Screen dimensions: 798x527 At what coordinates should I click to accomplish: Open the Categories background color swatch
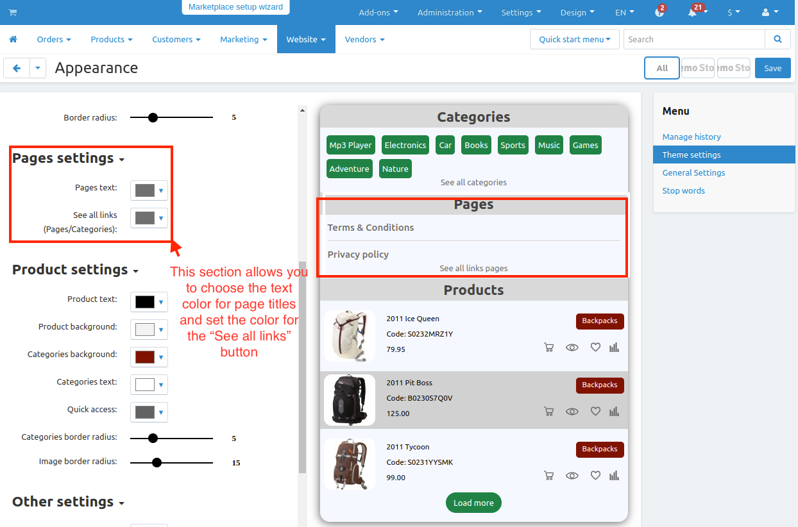coord(149,356)
